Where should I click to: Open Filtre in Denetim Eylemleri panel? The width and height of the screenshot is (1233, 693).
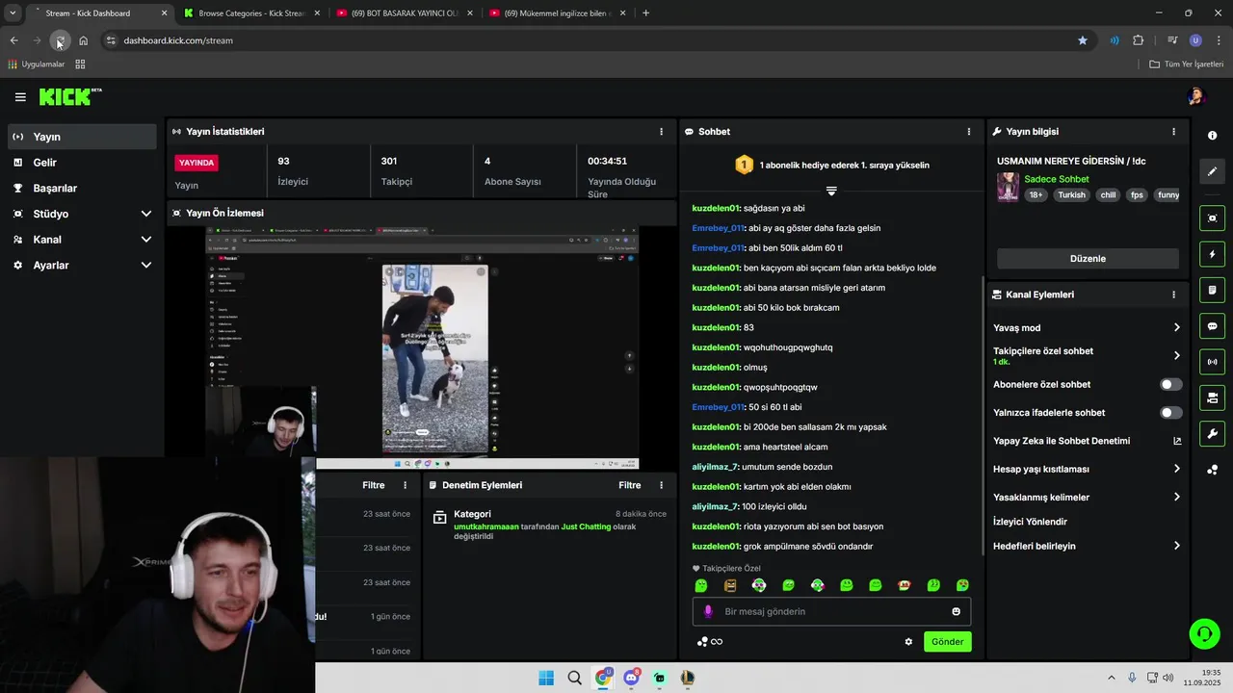click(x=630, y=485)
